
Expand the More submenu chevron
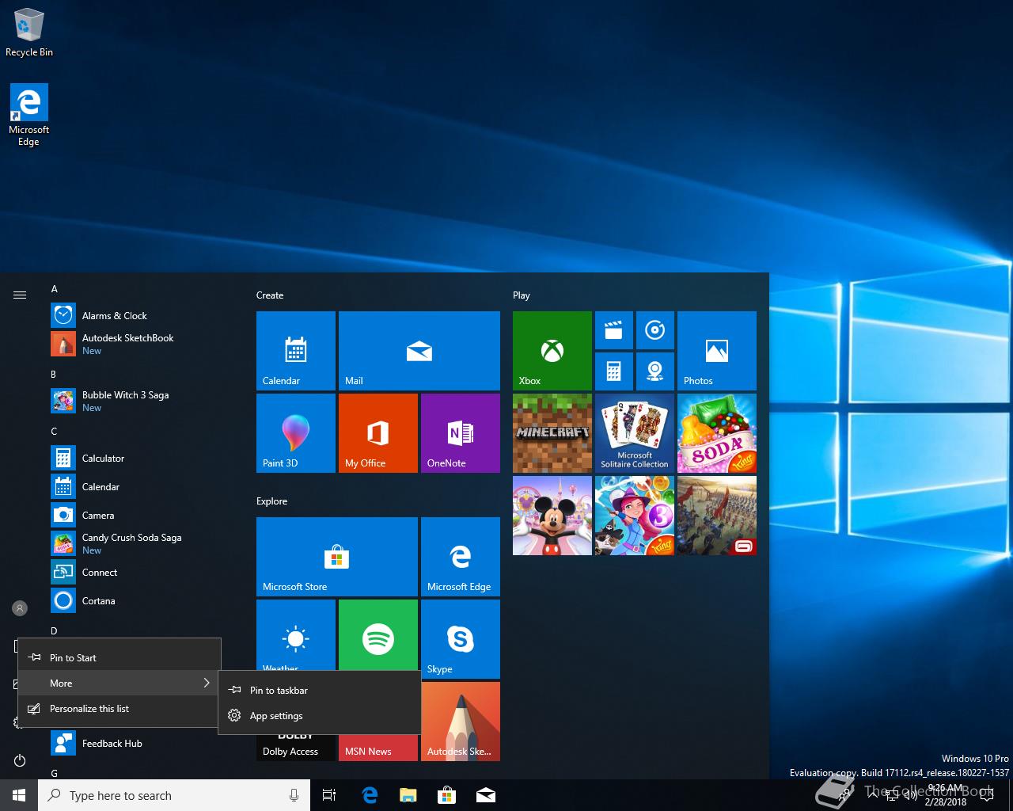(207, 683)
